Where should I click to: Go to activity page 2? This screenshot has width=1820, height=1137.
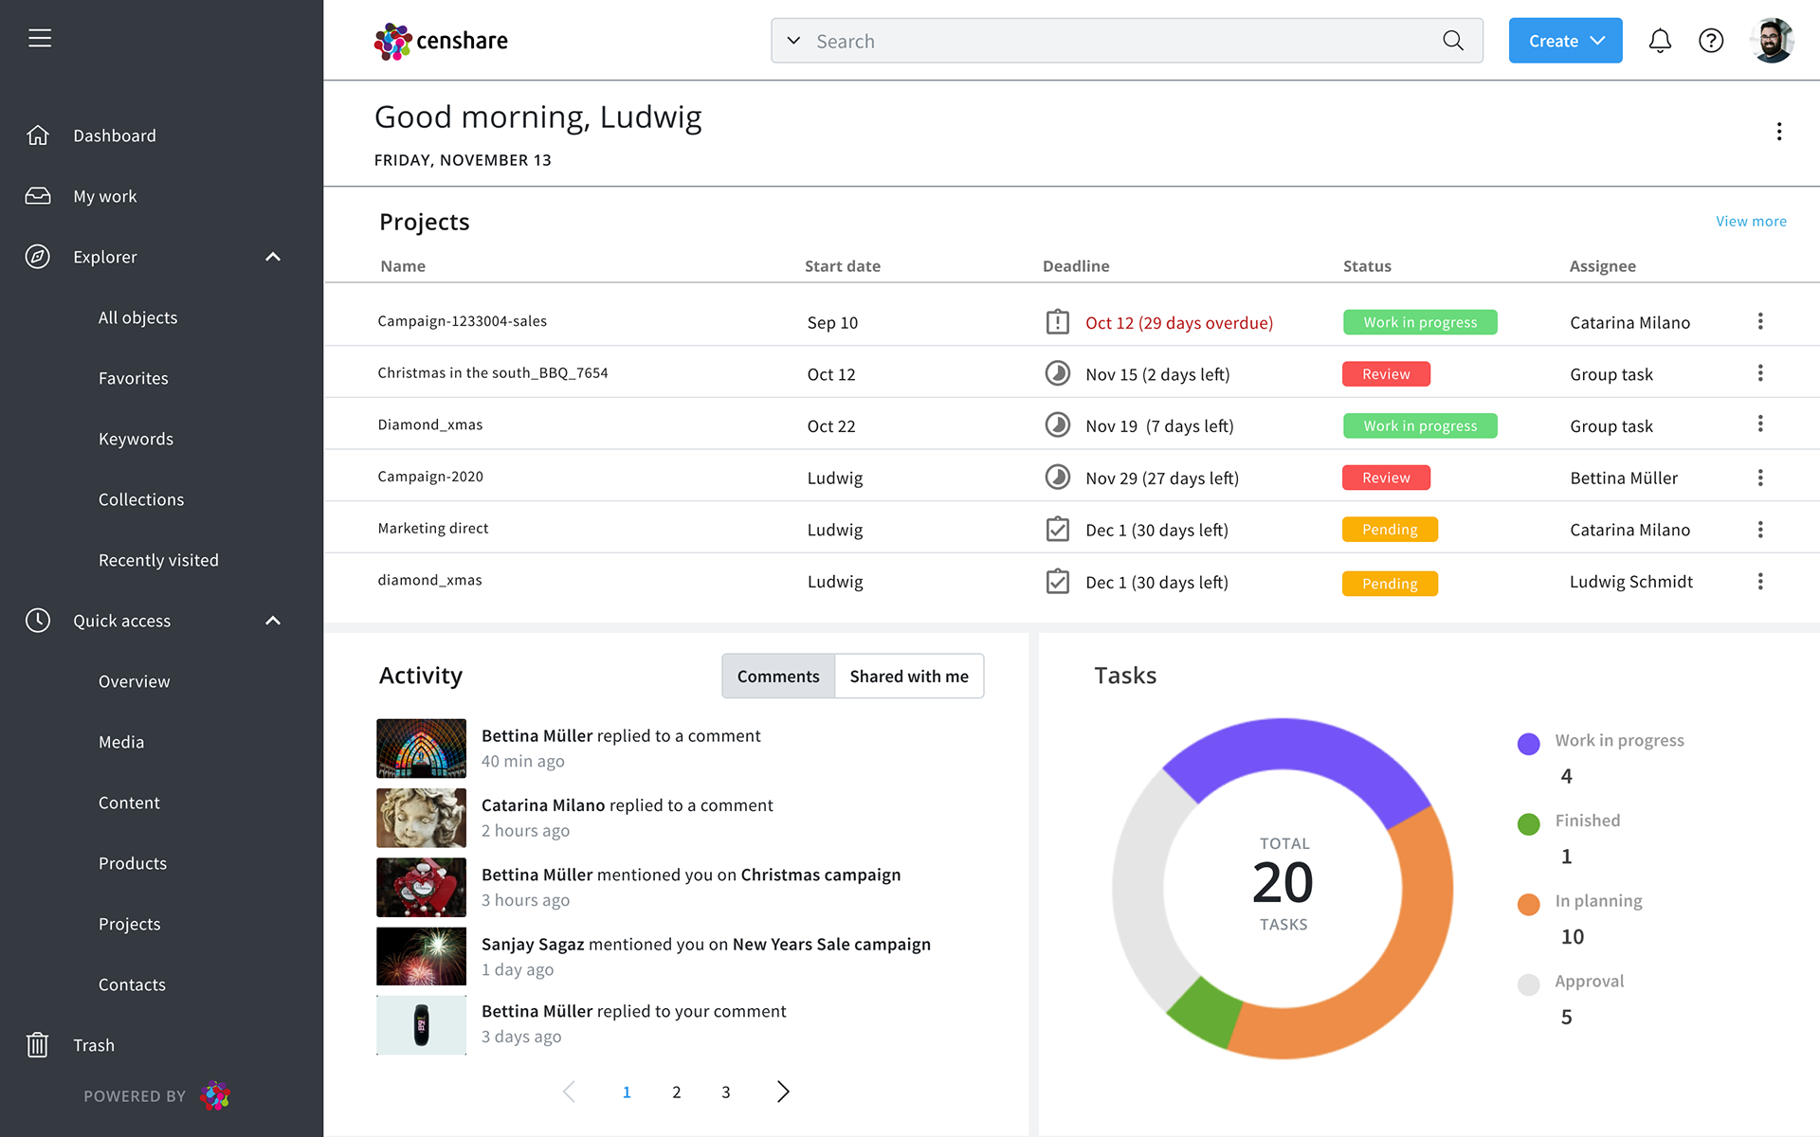[676, 1092]
